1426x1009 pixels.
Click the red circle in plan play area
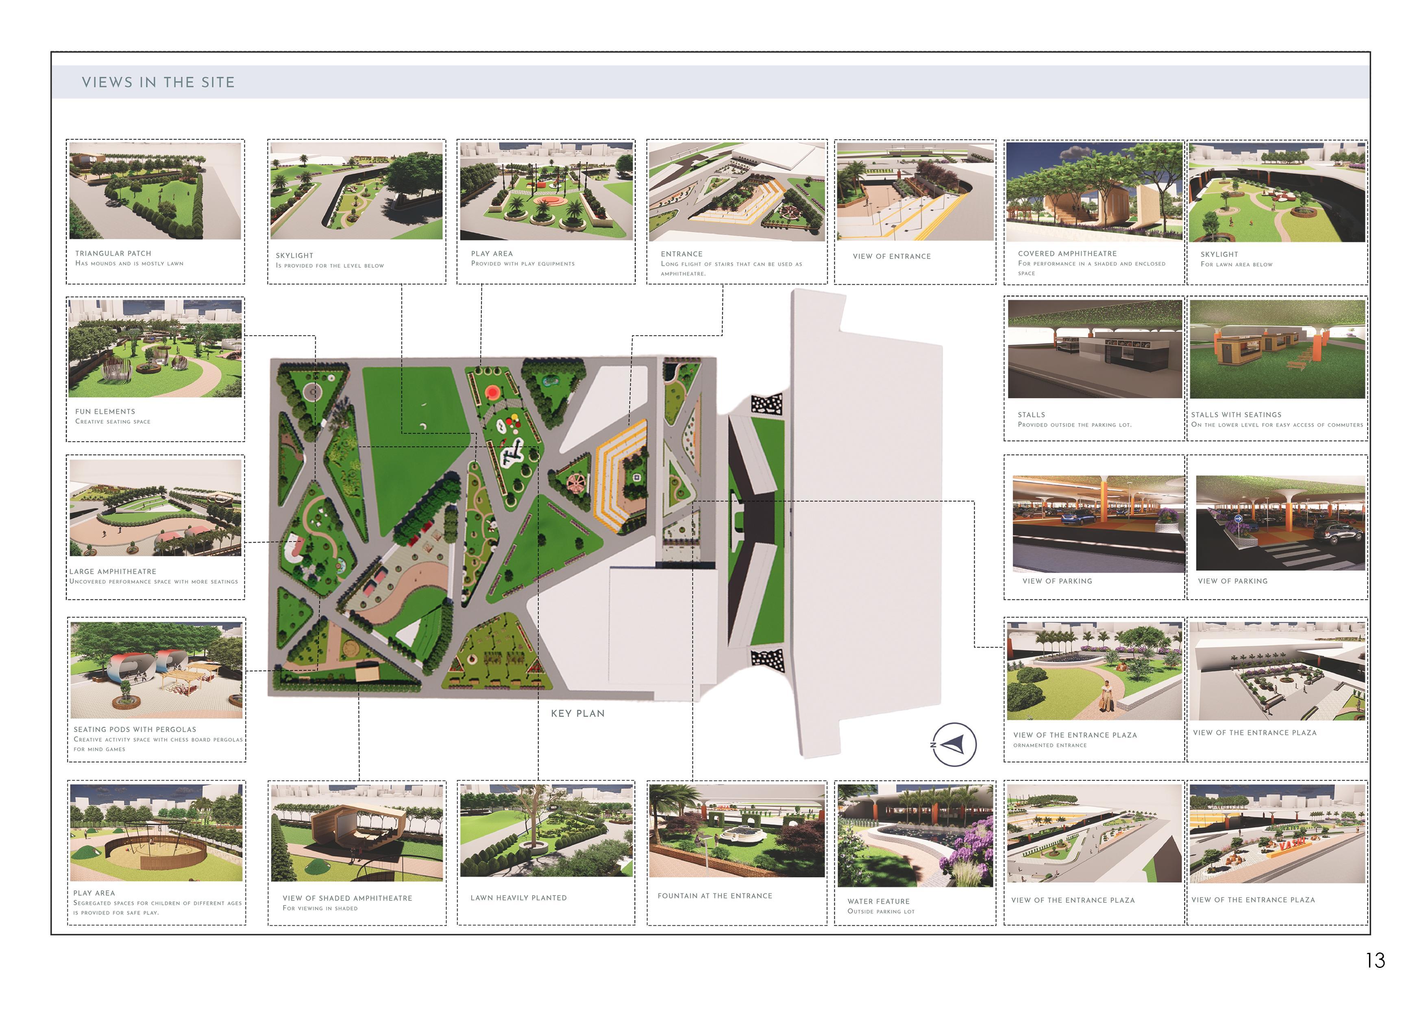[x=492, y=392]
